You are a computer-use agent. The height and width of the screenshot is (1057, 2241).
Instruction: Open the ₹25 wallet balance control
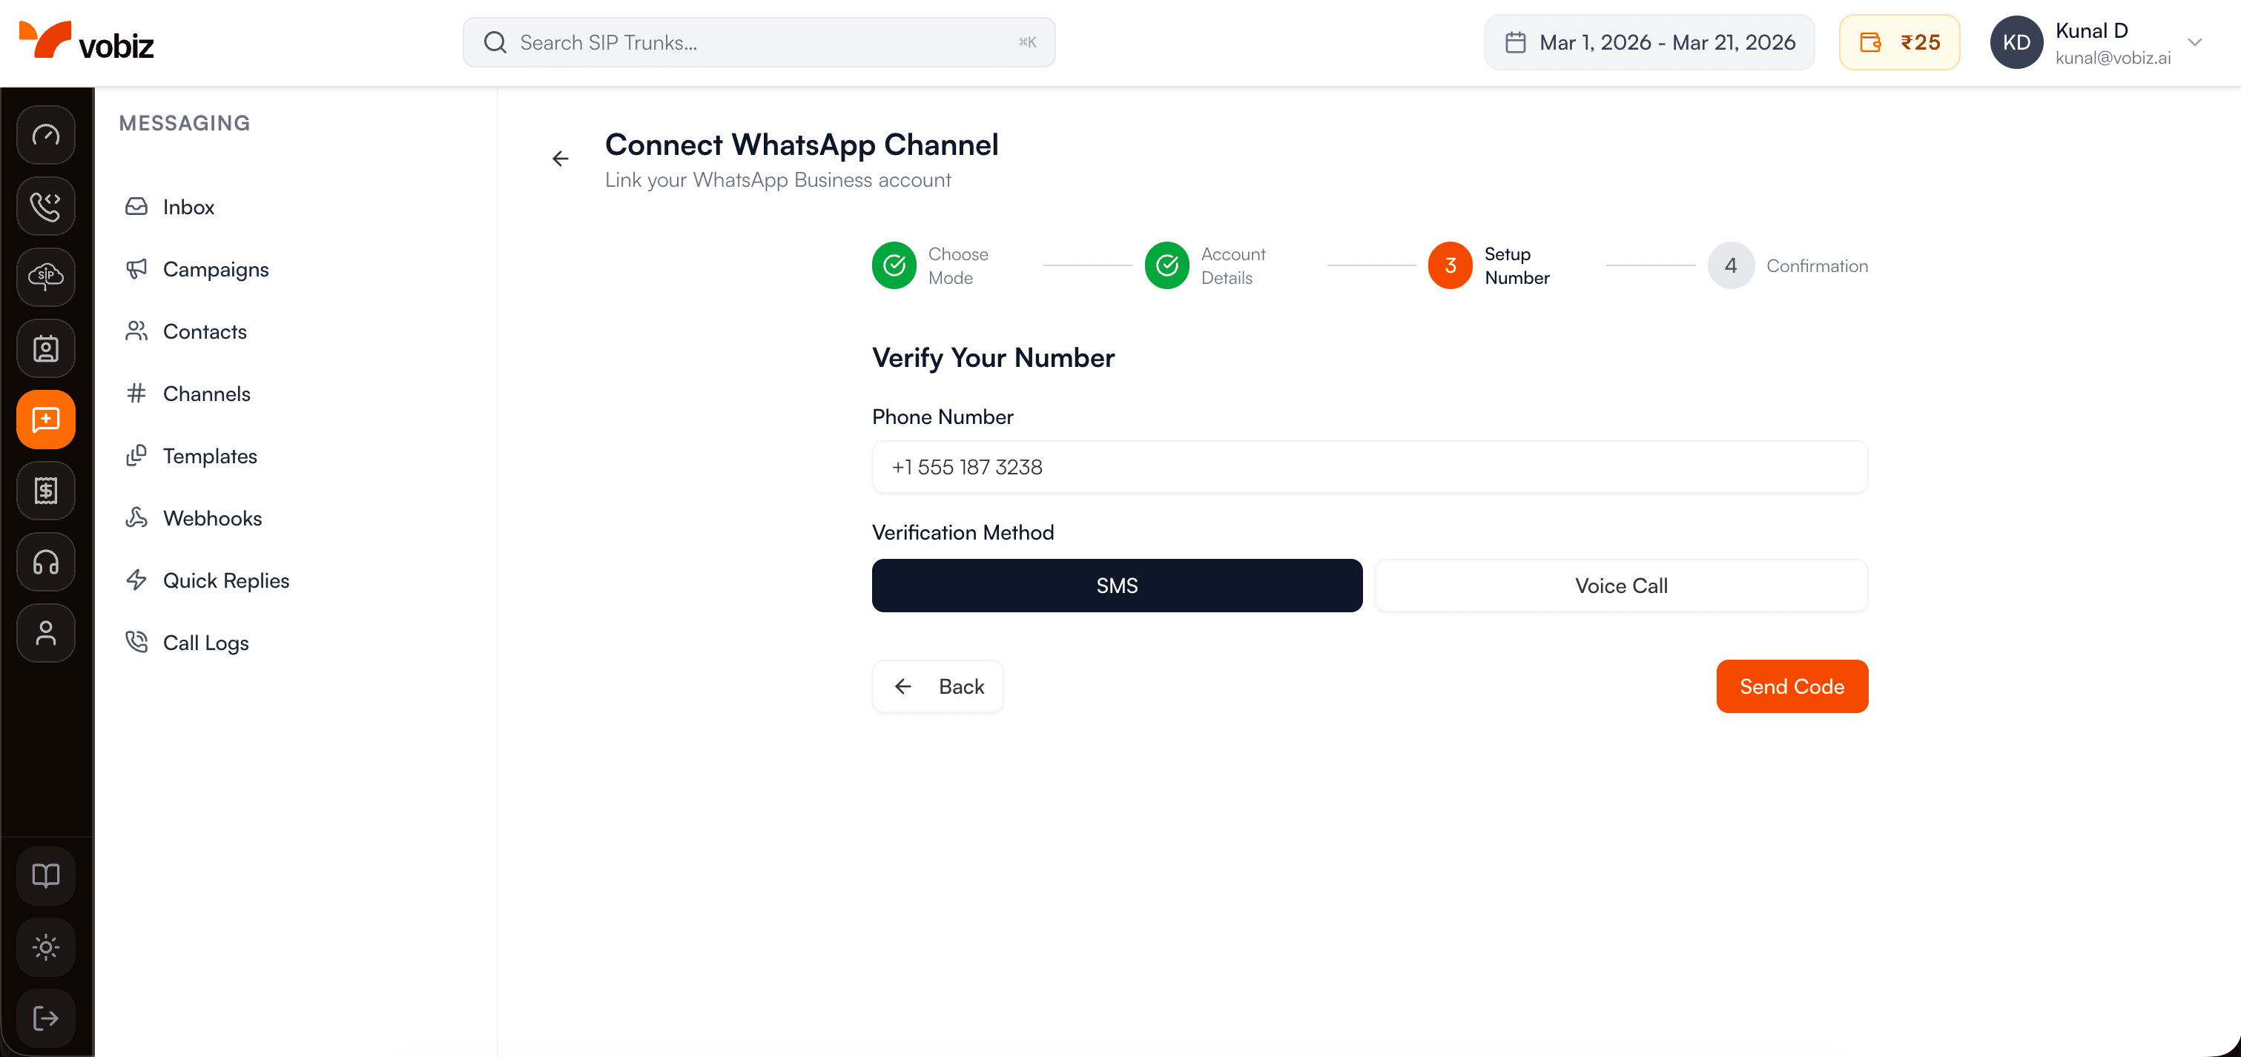1899,42
